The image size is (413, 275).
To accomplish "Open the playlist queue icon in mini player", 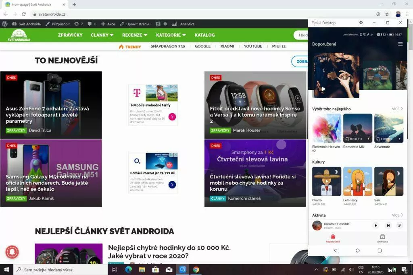I will (400, 225).
